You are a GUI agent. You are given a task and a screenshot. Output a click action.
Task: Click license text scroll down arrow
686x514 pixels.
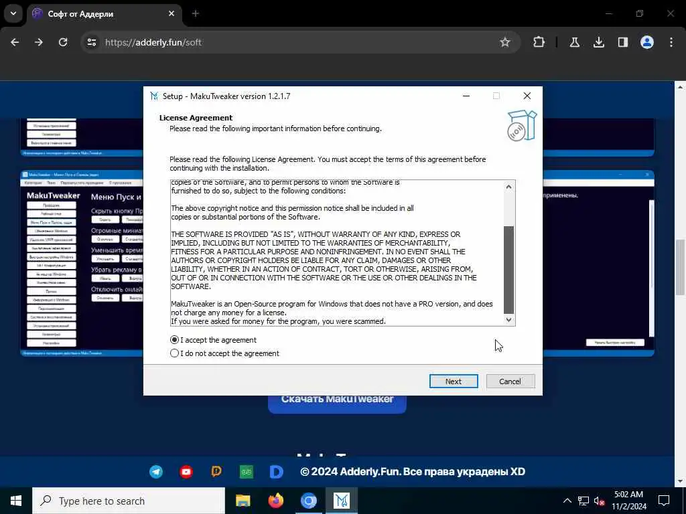pos(508,319)
